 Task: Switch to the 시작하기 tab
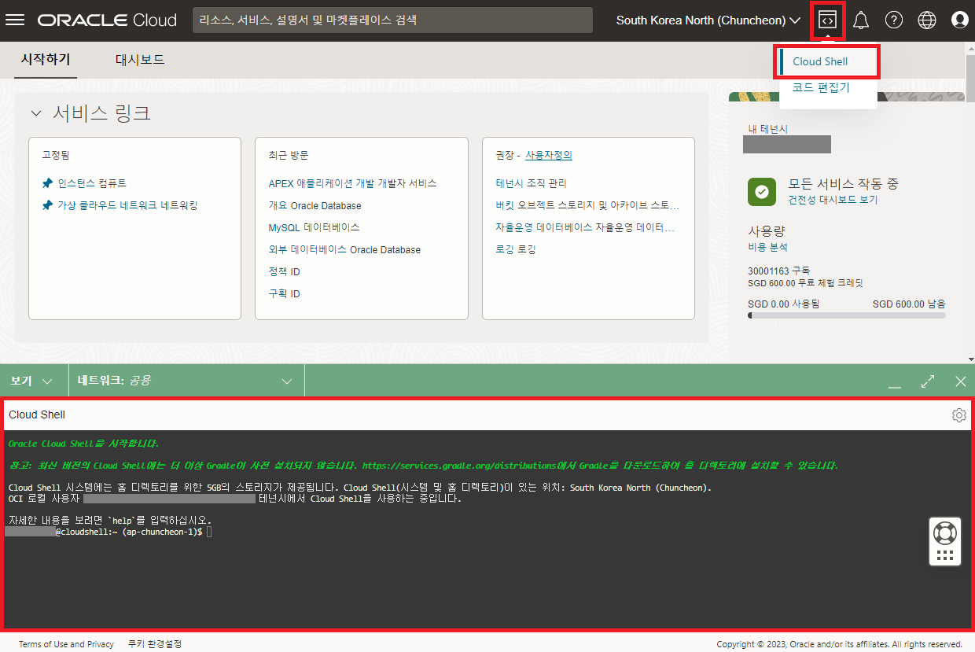click(46, 60)
